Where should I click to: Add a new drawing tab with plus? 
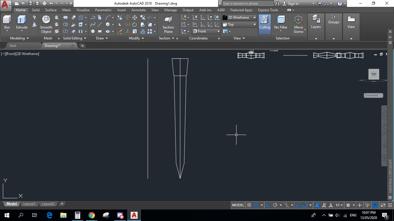tap(82, 46)
